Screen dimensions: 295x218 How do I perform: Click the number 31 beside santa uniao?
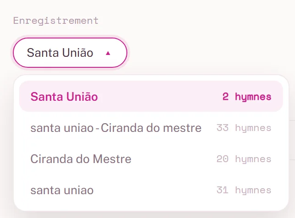click(x=222, y=190)
